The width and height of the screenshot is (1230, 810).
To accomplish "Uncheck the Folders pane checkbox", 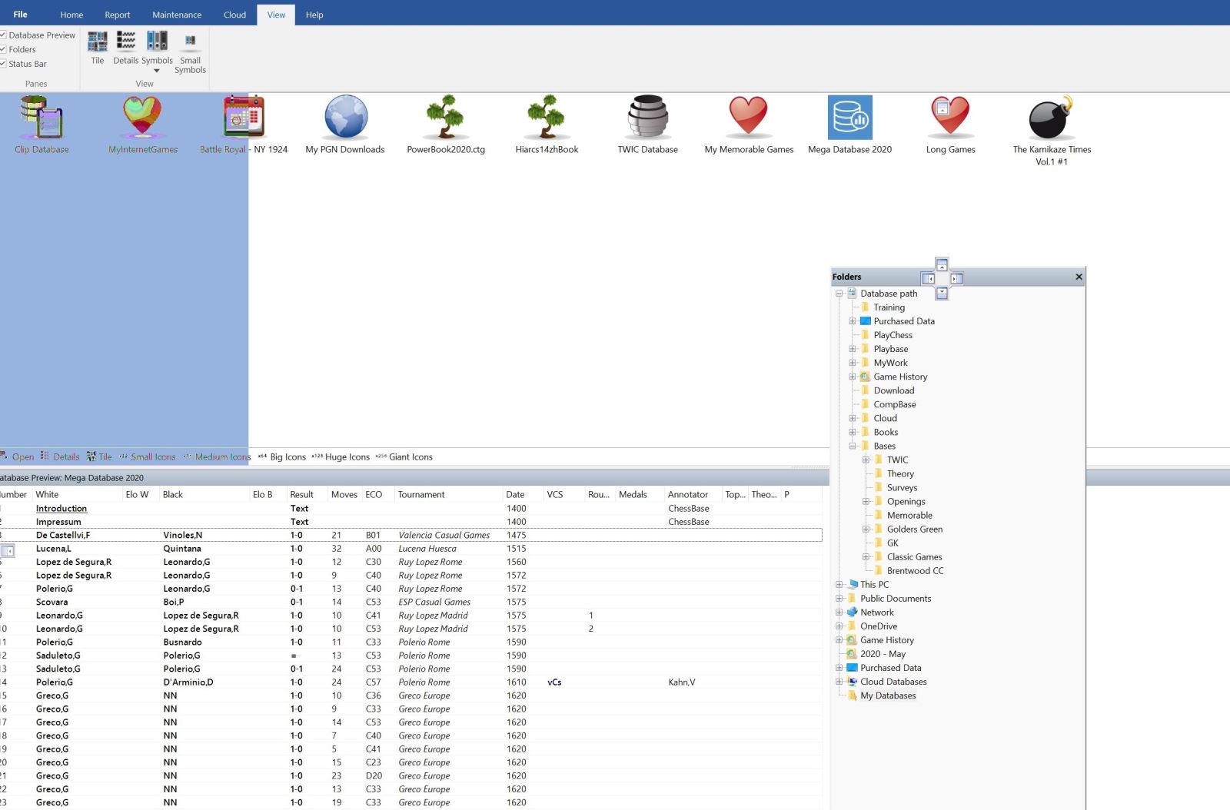I will point(4,50).
